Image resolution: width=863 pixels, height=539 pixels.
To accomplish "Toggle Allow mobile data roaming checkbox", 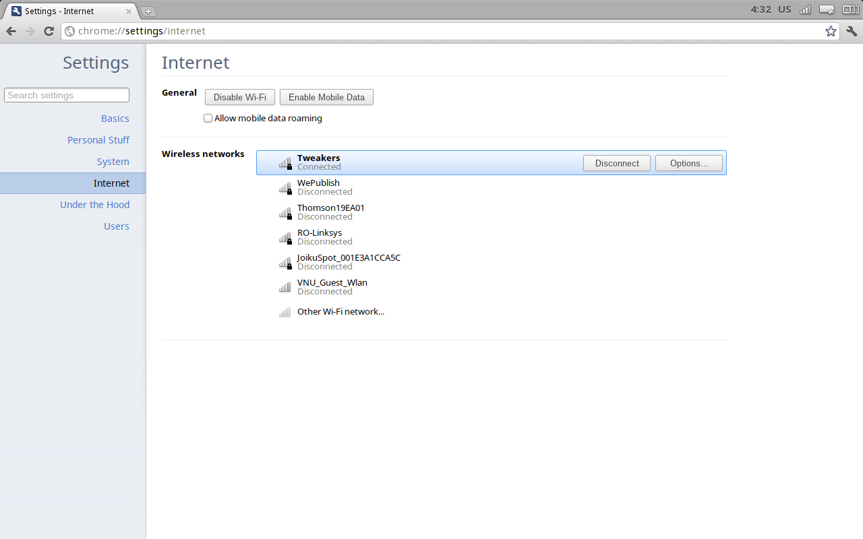I will (208, 119).
